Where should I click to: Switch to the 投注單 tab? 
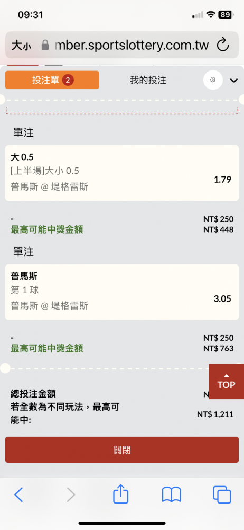[x=52, y=80]
